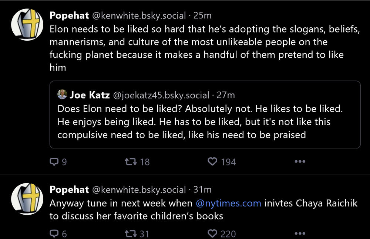Click Joe Katz's small profile picture
This screenshot has width=370, height=239.
click(x=62, y=95)
